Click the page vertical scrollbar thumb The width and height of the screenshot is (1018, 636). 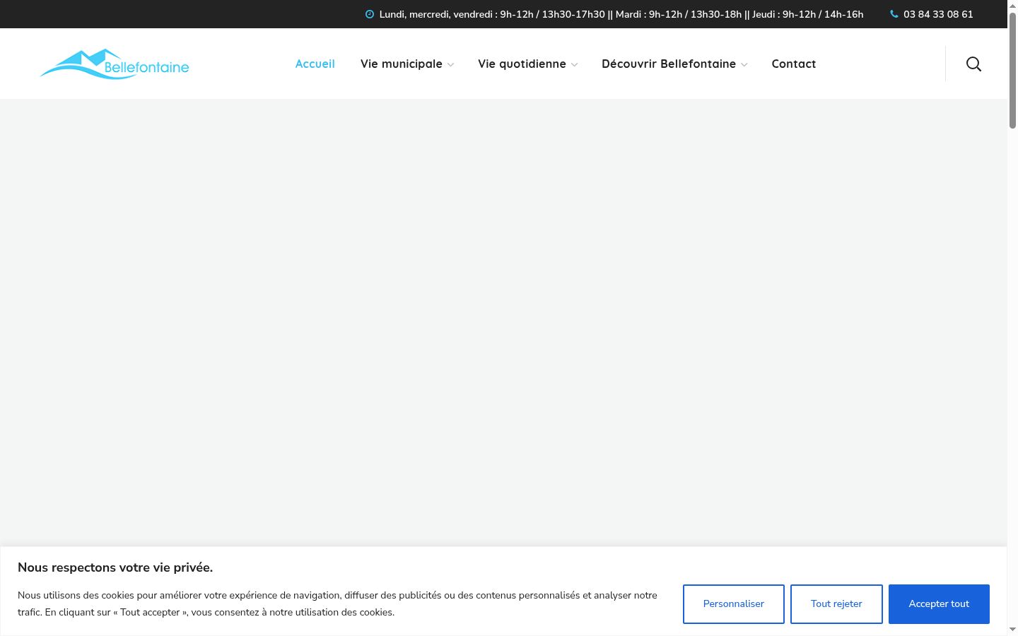(x=1012, y=69)
